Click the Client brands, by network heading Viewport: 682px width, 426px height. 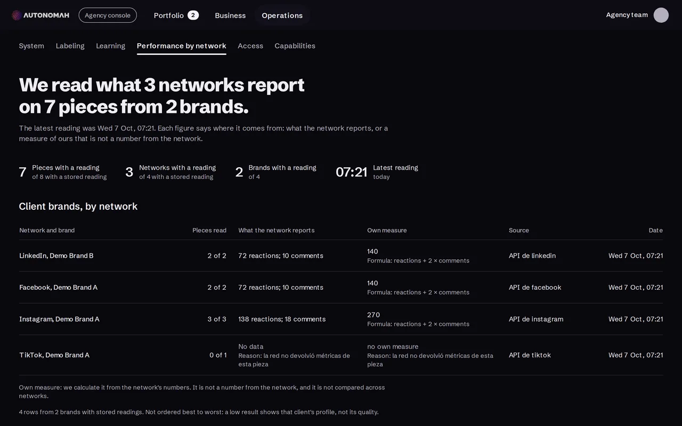click(x=78, y=206)
